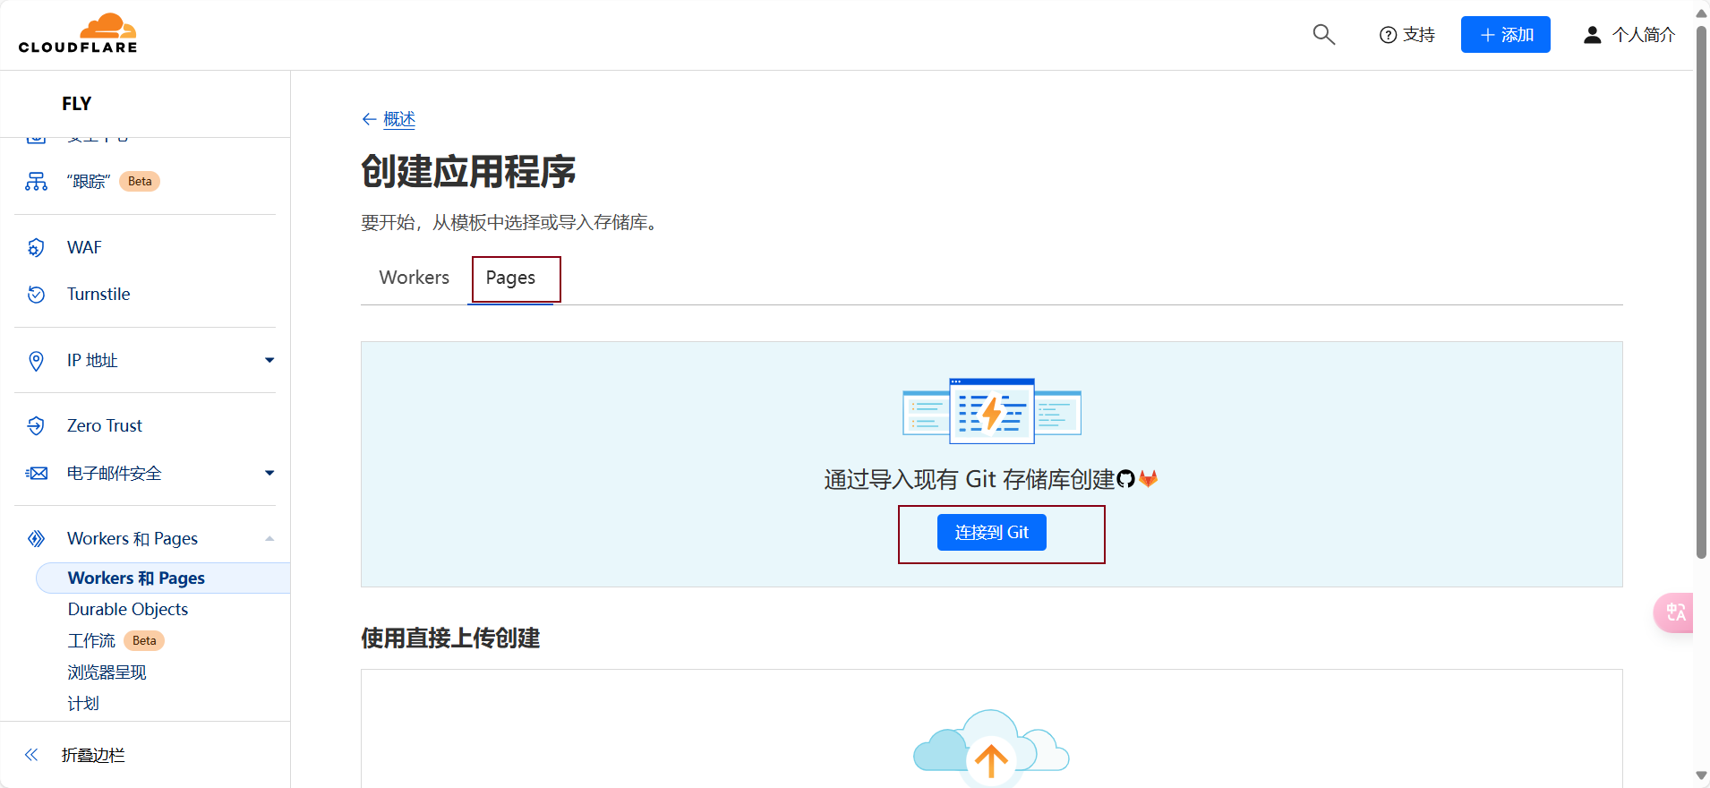The height and width of the screenshot is (788, 1710).
Task: Click the 跟踪 network icon in sidebar
Action: point(36,182)
